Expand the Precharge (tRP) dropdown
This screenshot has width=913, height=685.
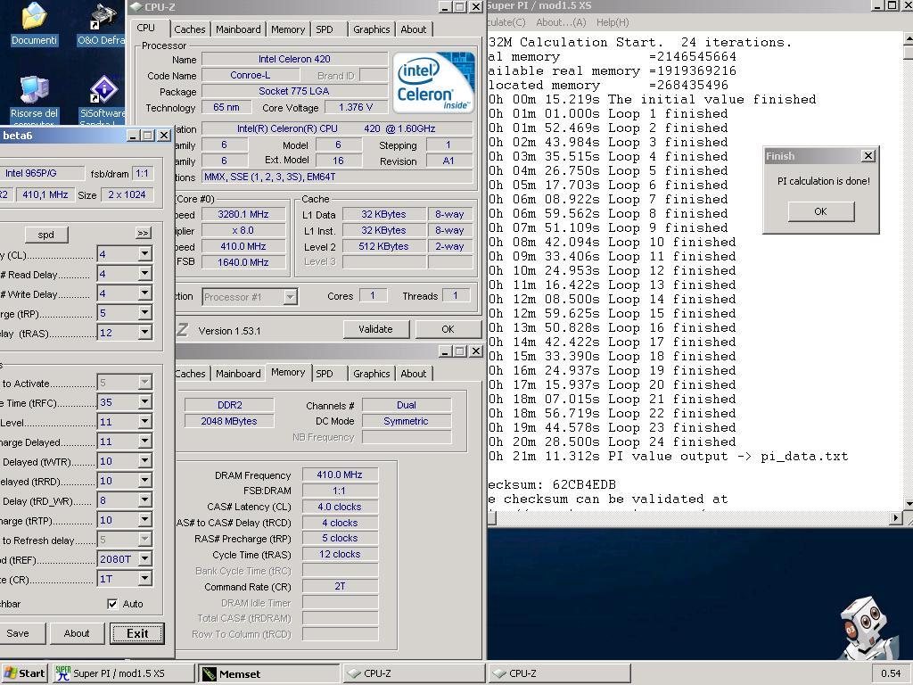(145, 313)
